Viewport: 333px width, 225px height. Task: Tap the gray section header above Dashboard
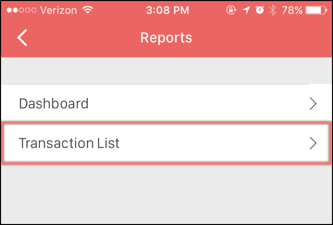pos(166,71)
